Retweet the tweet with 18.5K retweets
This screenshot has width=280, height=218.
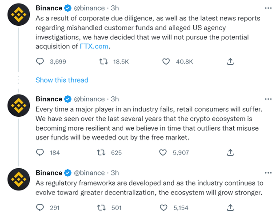pyautogui.click(x=104, y=62)
